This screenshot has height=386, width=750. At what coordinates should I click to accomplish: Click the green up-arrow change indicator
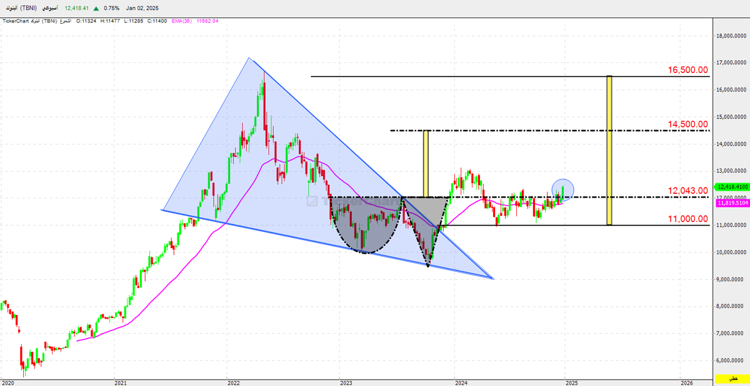(x=96, y=9)
